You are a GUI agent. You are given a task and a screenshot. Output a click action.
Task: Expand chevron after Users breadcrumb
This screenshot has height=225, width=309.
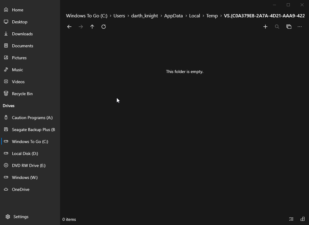(x=128, y=16)
